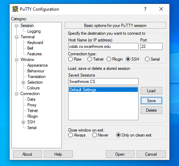The height and width of the screenshot is (166, 179).
Task: Select the SSH connection type radio
Action: 128,59
